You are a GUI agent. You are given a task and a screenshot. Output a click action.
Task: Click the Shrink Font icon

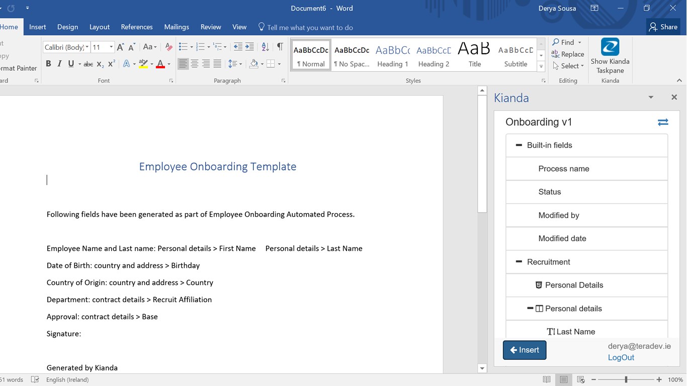132,47
